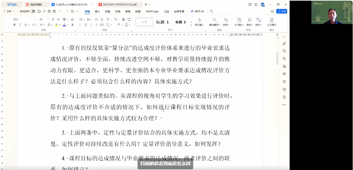Screen dimensions: 353x170
Task: Open the MathType ribbon tab
Action: coord(152,11)
